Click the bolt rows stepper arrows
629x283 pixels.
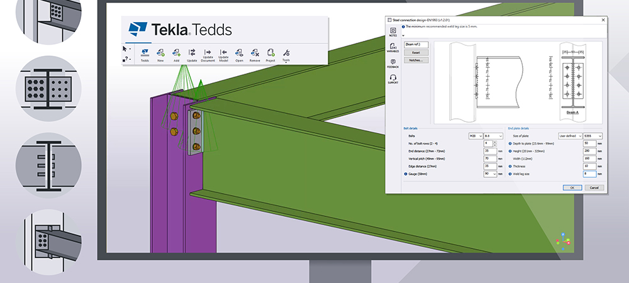[x=494, y=143]
